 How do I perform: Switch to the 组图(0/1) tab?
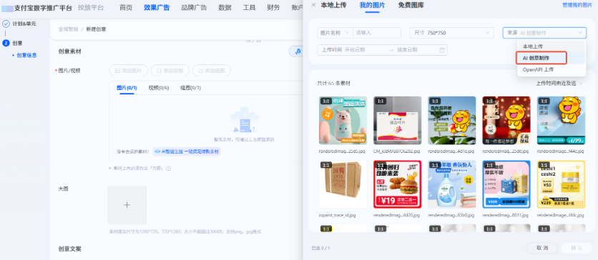pyautogui.click(x=191, y=88)
